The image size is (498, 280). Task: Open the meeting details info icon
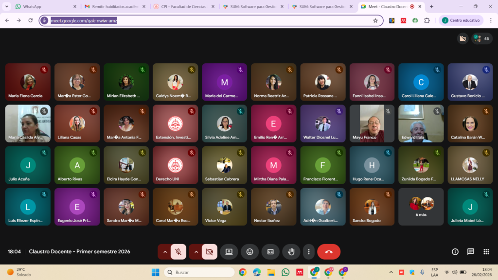(455, 252)
